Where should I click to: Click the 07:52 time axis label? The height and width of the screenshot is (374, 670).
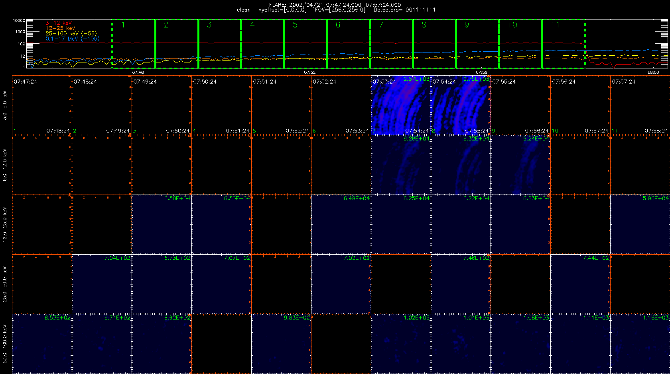(x=310, y=72)
